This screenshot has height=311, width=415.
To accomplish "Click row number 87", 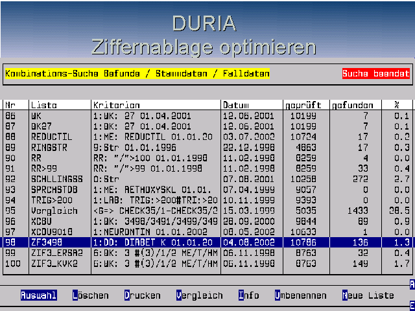I will [x=10, y=126].
